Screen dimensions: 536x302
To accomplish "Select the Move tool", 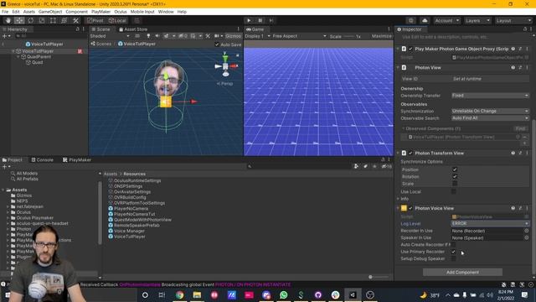I will (19, 20).
